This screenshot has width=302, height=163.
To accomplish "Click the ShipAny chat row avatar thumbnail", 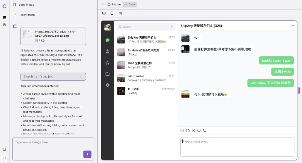I will 121,40.
